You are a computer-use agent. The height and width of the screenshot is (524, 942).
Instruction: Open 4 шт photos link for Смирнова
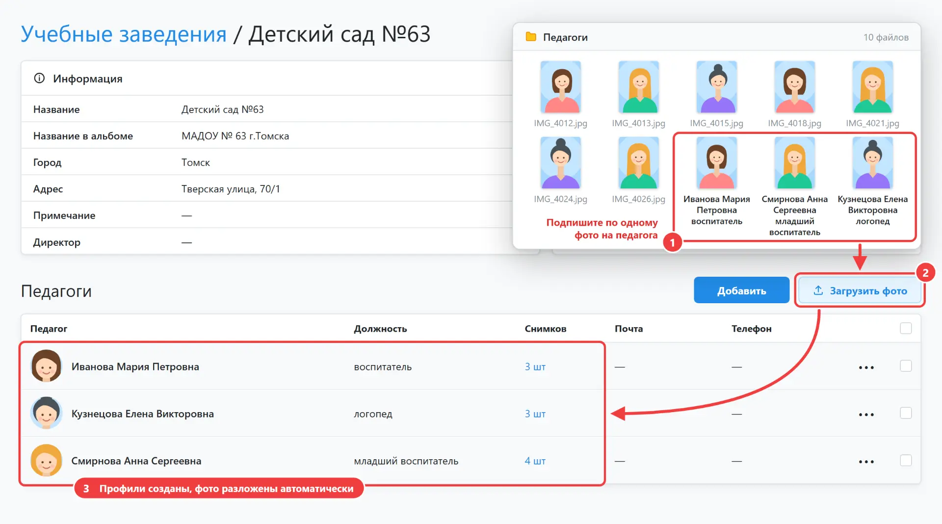[535, 461]
